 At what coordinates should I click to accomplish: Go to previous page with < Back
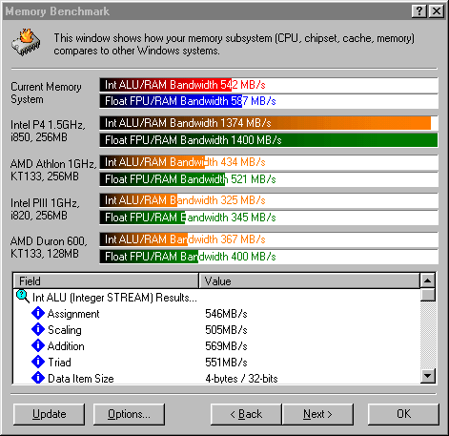[246, 414]
